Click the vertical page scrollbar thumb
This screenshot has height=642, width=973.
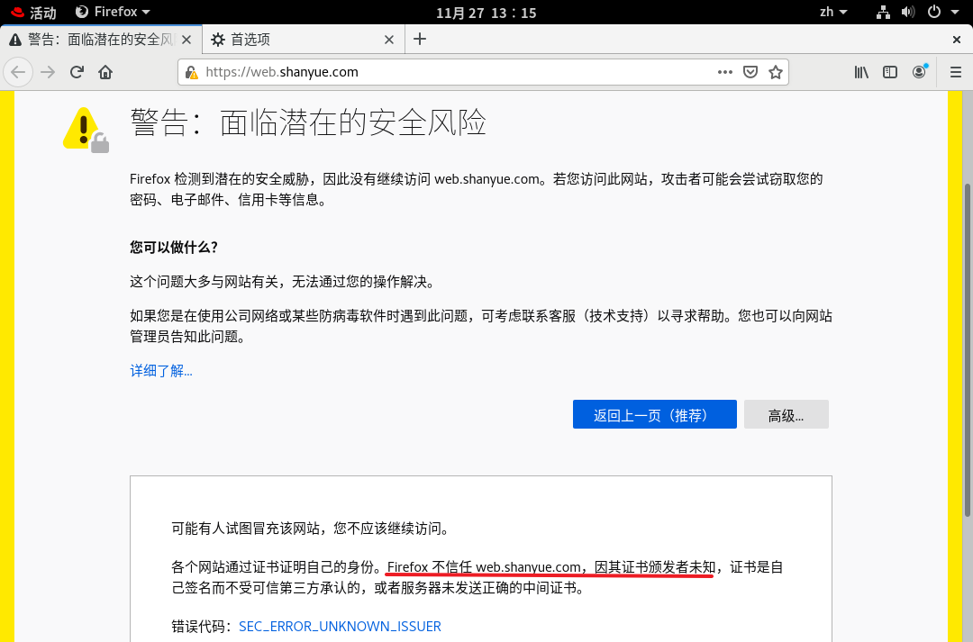(x=967, y=349)
